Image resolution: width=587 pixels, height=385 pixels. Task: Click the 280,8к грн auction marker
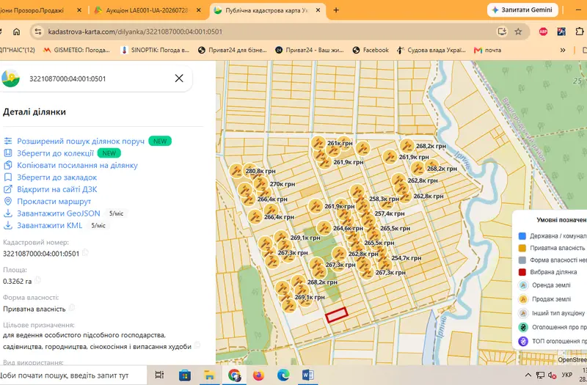236,171
